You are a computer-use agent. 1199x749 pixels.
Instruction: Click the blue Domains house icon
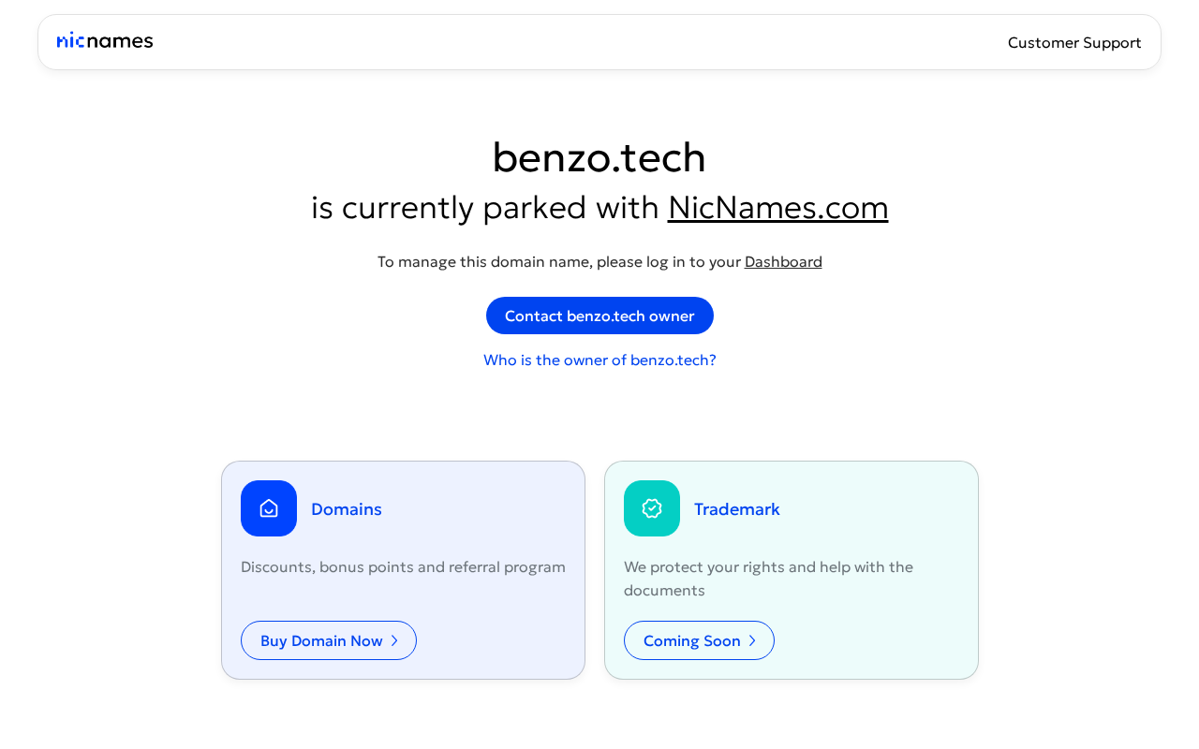269,508
